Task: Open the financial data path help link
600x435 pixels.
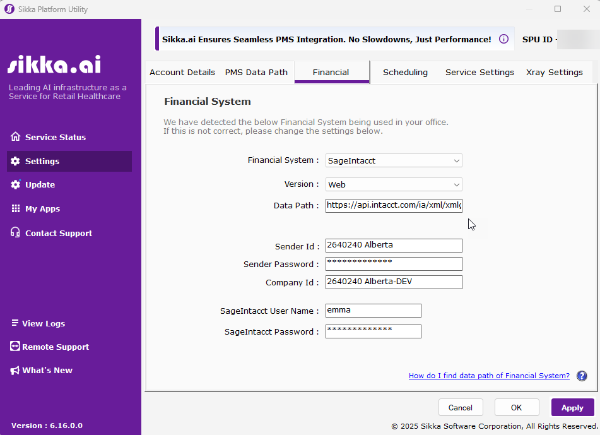Action: [x=489, y=376]
